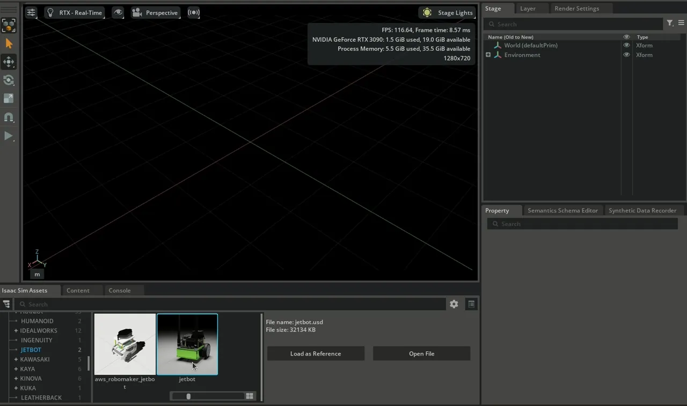687x406 pixels.
Task: Click the Open File button
Action: (x=421, y=353)
